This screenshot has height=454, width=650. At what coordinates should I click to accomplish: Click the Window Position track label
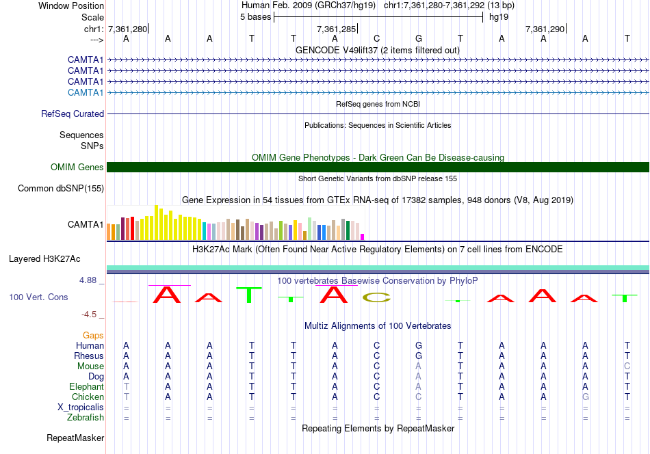click(71, 5)
